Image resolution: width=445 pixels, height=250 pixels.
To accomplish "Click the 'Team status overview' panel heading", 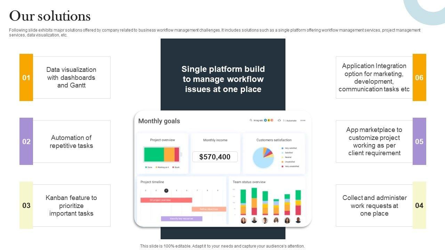I will pyautogui.click(x=249, y=182).
